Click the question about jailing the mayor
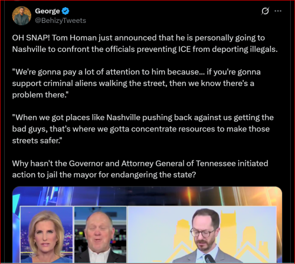 (x=140, y=169)
